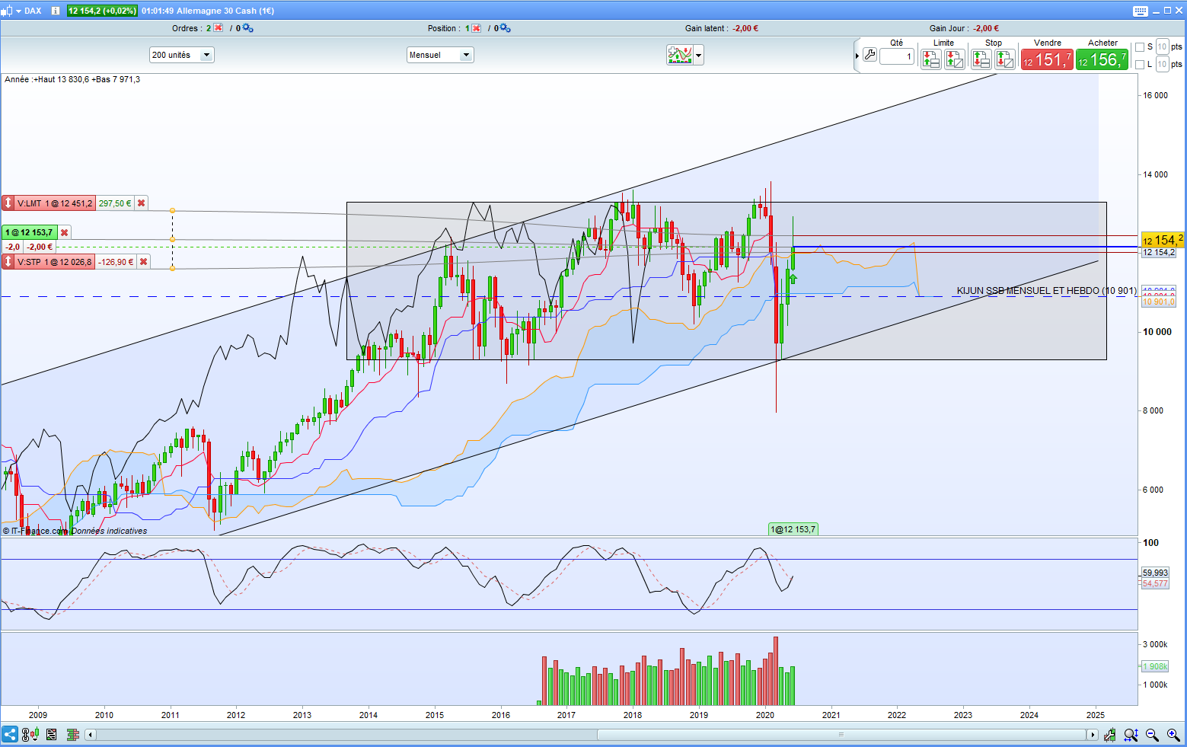The width and height of the screenshot is (1187, 747).
Task: Close position with red X beside Position
Action: point(477,28)
